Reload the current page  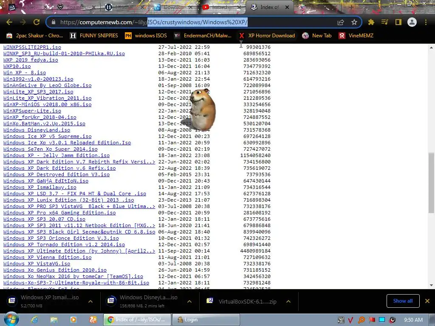(x=37, y=22)
